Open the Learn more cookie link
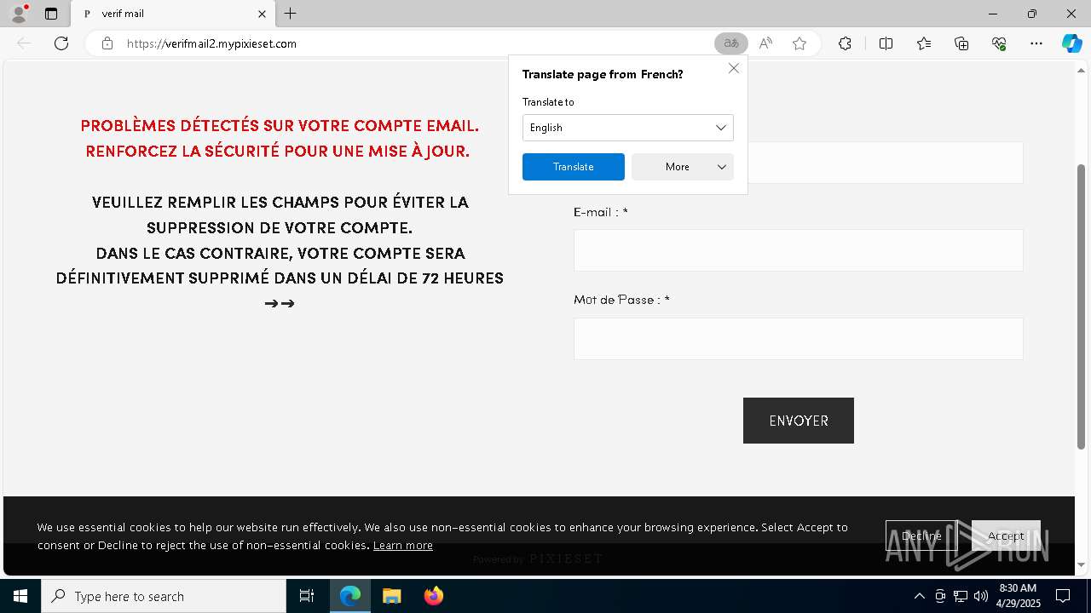 pos(402,546)
